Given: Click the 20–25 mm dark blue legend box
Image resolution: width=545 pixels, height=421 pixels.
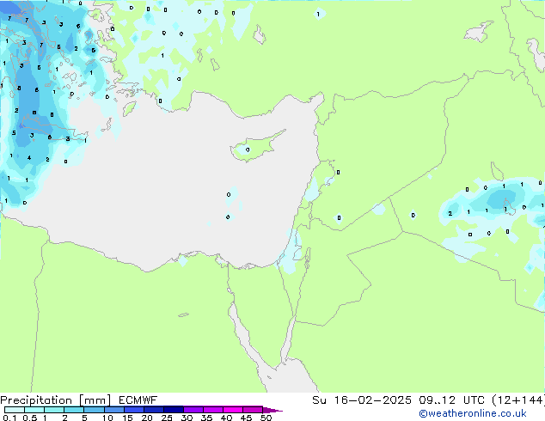Looking at the screenshot, I should pyautogui.click(x=154, y=410).
